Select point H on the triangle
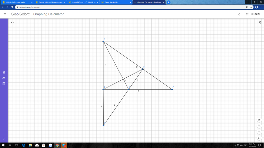264x148 pixels. tap(143, 69)
